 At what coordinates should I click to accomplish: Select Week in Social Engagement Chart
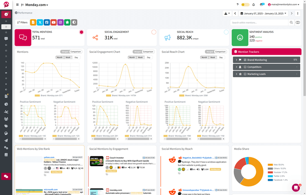(x=140, y=57)
